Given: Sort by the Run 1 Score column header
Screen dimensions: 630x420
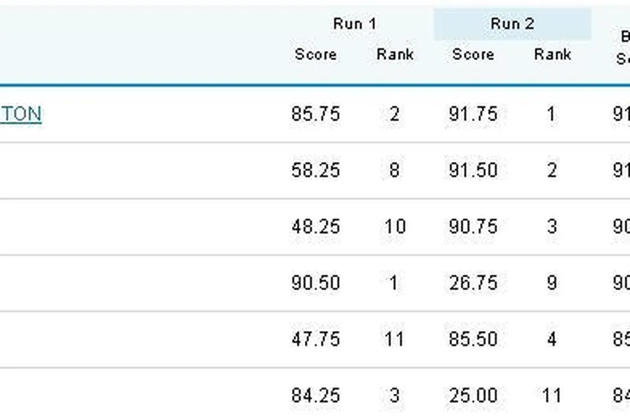Looking at the screenshot, I should [316, 55].
